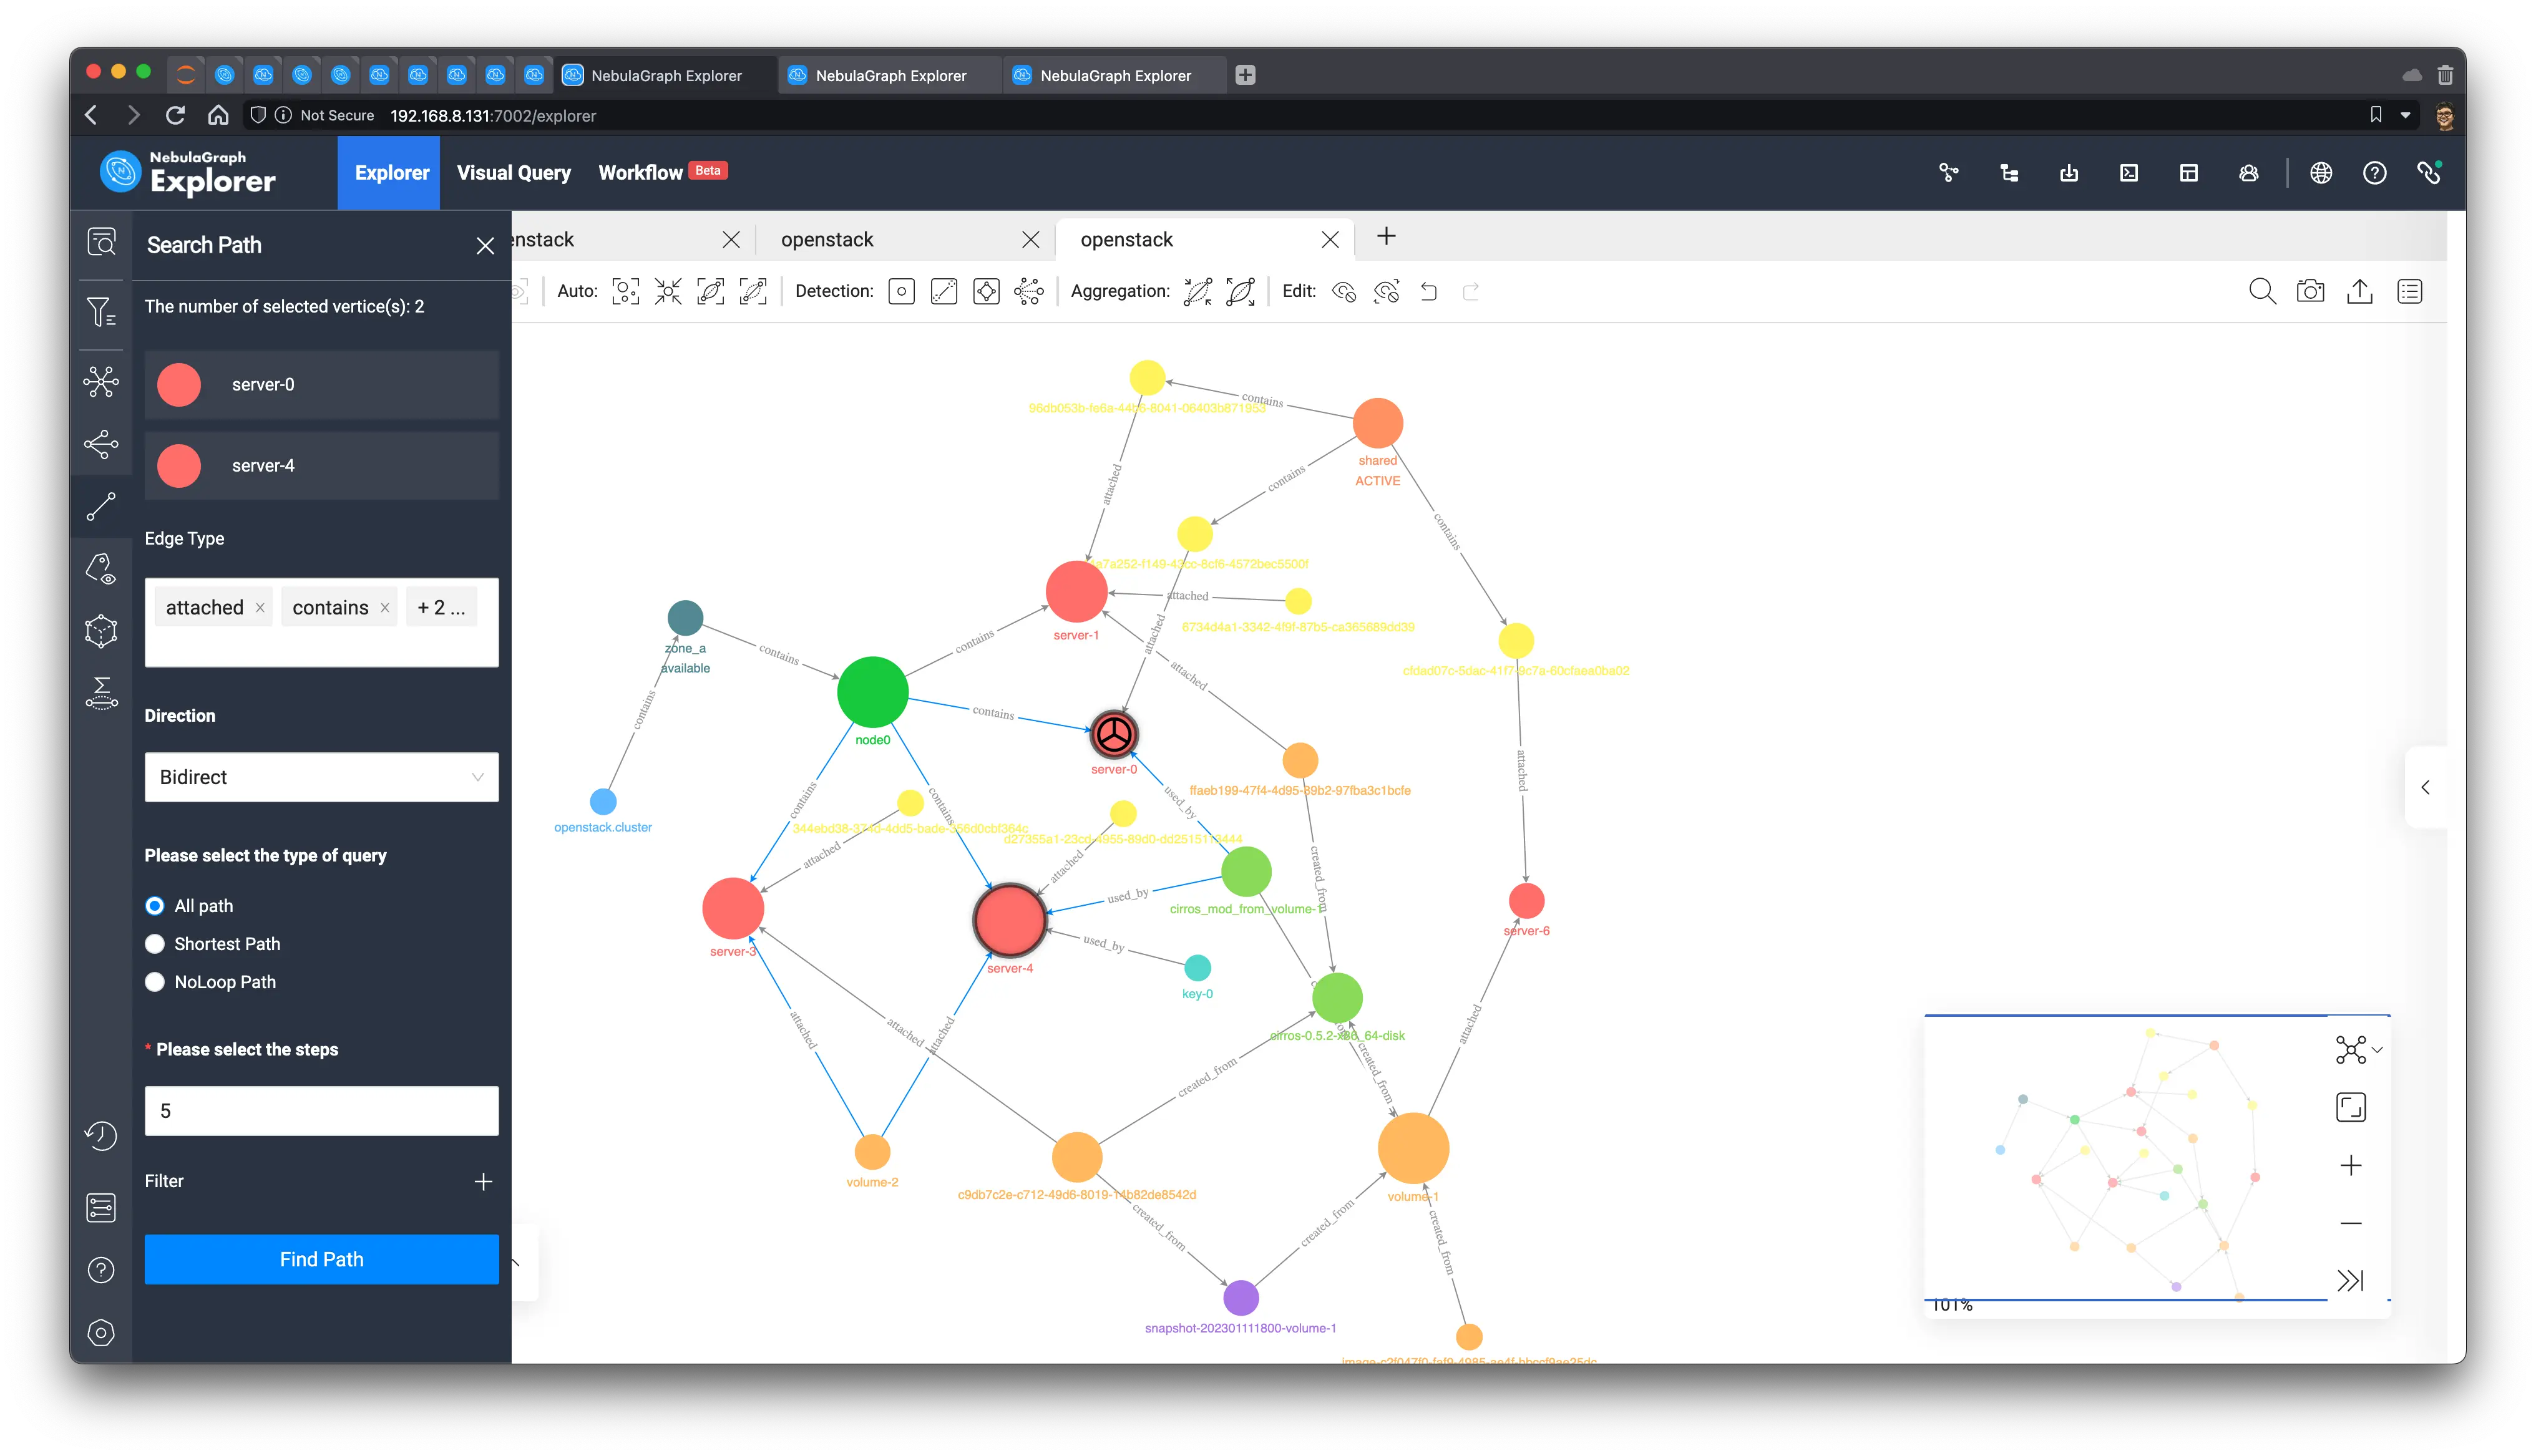This screenshot has height=1456, width=2536.
Task: Click the select all vertices auto icon
Action: [625, 291]
